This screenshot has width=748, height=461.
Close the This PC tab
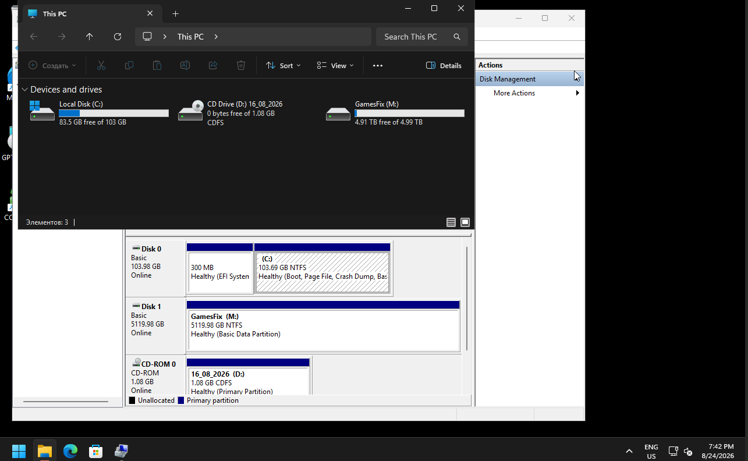150,13
